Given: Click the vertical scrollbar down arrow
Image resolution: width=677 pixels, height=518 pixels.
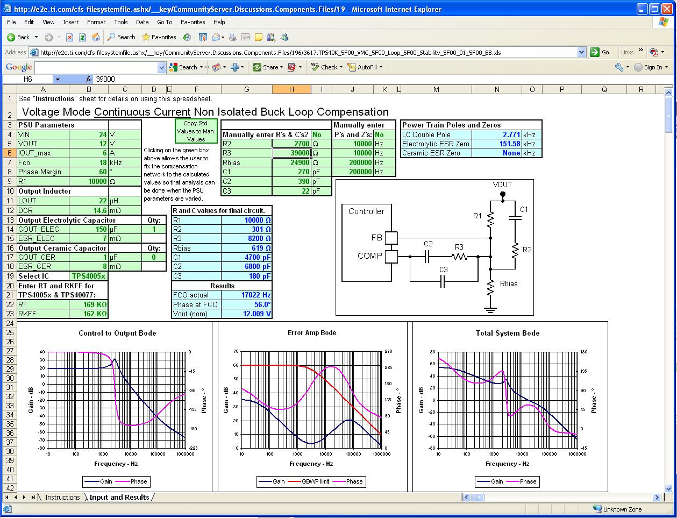Looking at the screenshot, I should point(668,488).
